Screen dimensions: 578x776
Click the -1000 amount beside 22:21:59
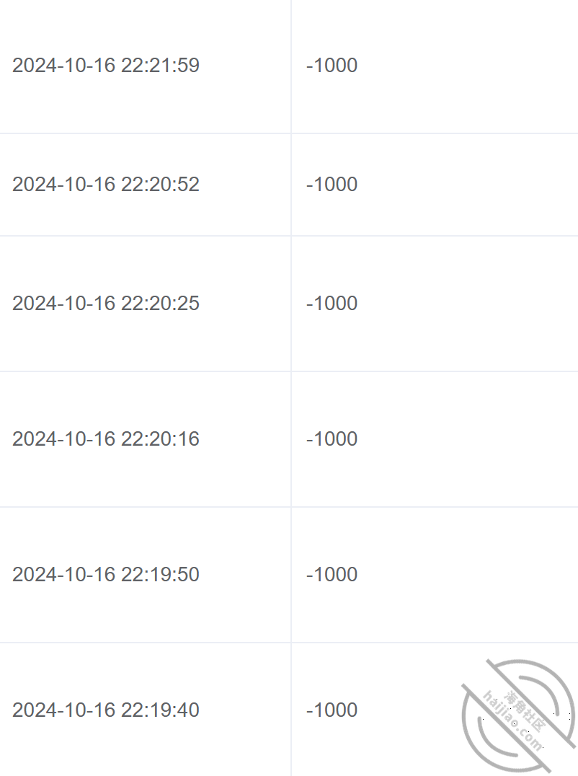click(x=332, y=66)
